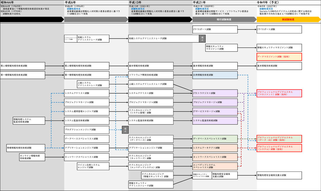The width and height of the screenshot is (321, 191).
Task: Click プロフェッショナルデジタルスキル（マネジメント）試験 box
Action: (x=279, y=93)
